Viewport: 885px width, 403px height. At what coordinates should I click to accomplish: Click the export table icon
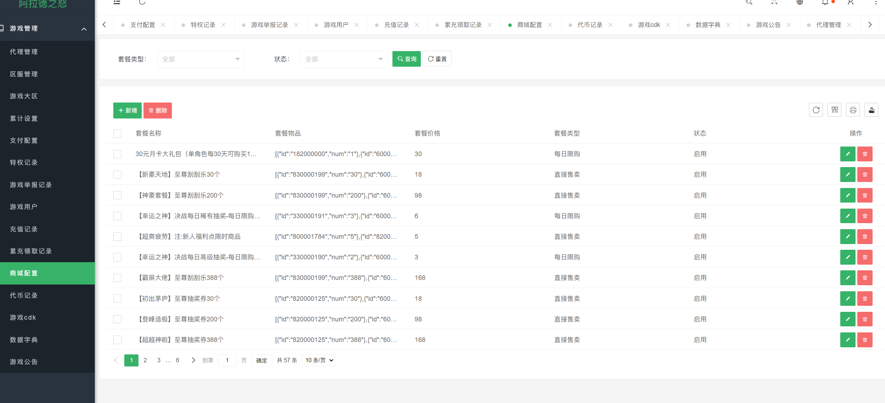pos(871,110)
